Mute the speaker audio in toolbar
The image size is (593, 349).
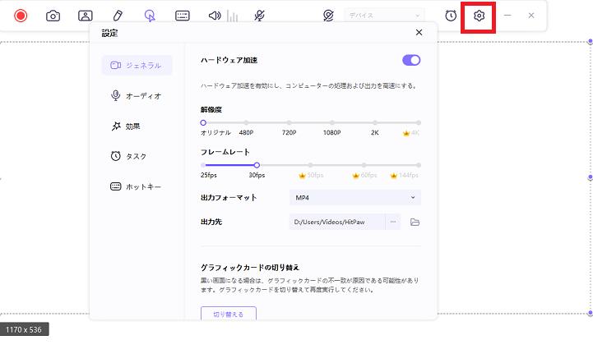point(214,16)
